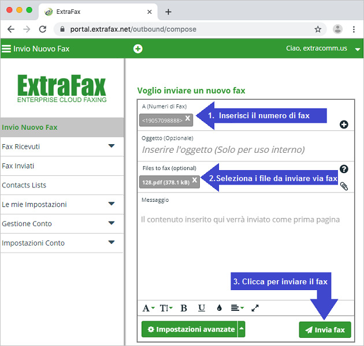Go forward in browser
This screenshot has width=364, height=346.
point(27,29)
